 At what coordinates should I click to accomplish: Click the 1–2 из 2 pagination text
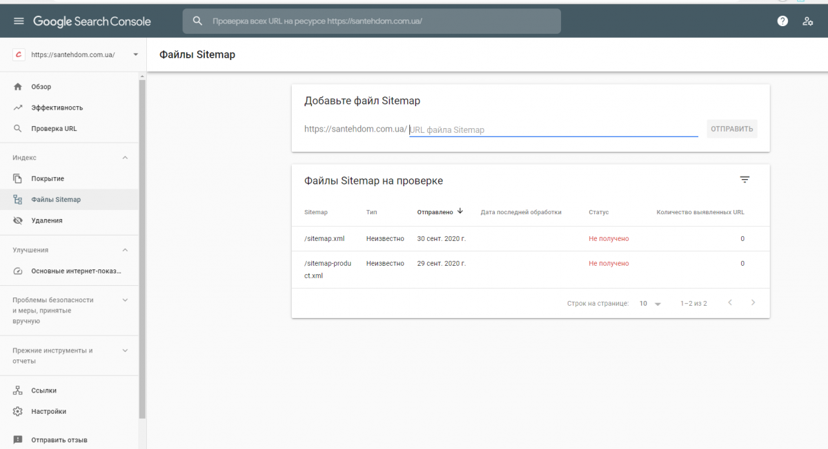(693, 304)
